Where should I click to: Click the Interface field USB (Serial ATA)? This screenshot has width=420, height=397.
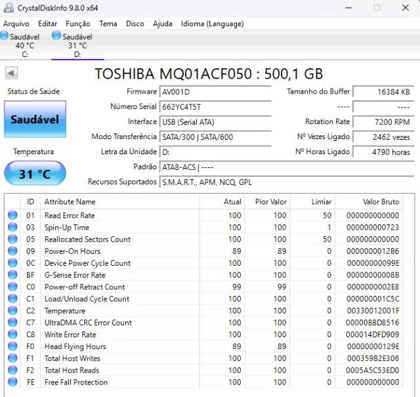click(215, 122)
